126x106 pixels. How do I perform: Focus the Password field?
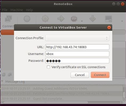point(77,61)
